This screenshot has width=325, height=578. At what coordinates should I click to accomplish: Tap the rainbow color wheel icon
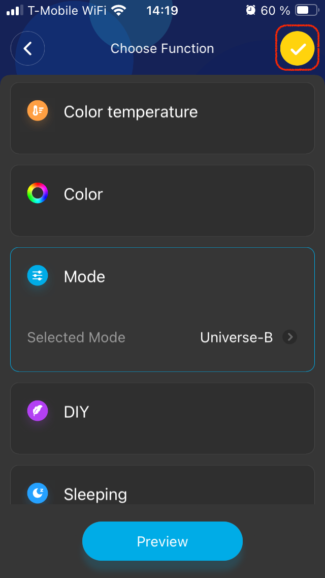(38, 193)
